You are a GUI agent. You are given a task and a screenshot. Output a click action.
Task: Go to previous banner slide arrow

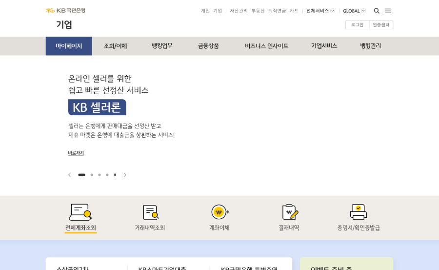pyautogui.click(x=69, y=175)
